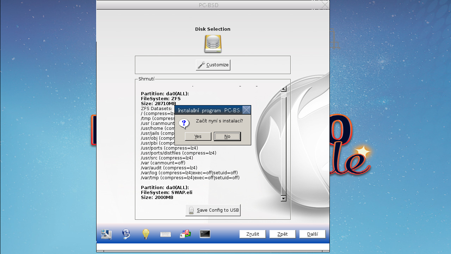The width and height of the screenshot is (451, 254).
Task: Close the Instalační program dialog
Action: coord(247,110)
